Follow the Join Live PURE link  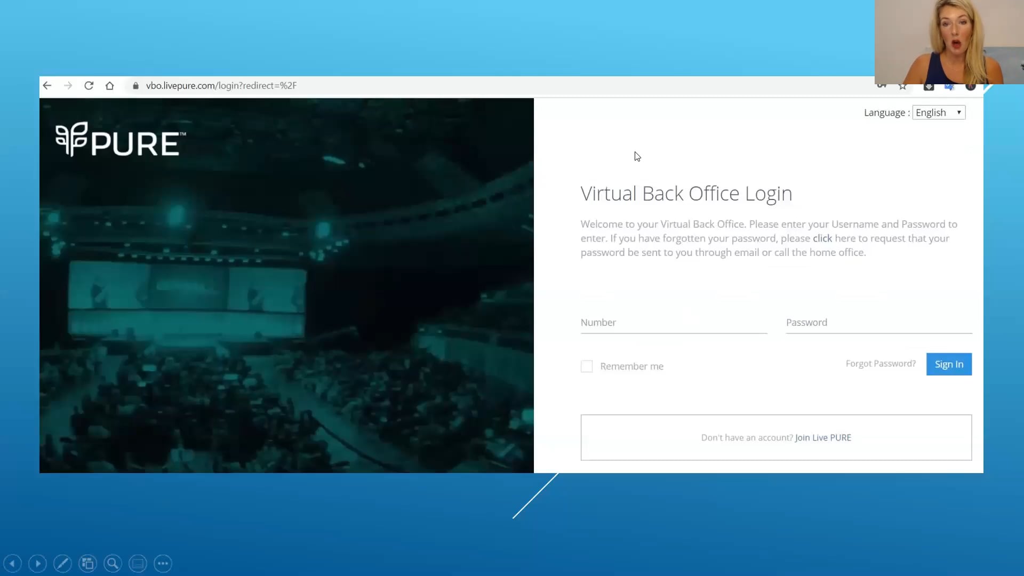point(823,437)
